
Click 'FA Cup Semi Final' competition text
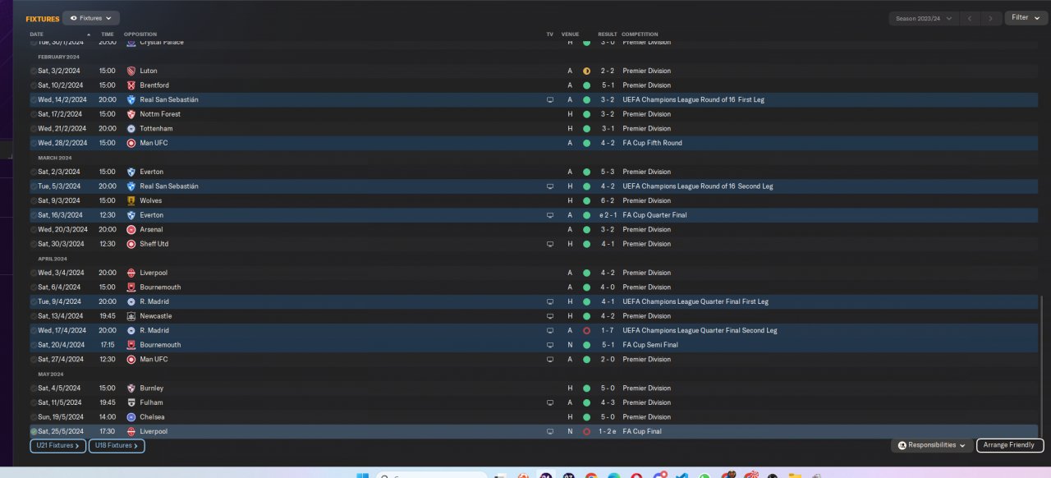(x=650, y=345)
